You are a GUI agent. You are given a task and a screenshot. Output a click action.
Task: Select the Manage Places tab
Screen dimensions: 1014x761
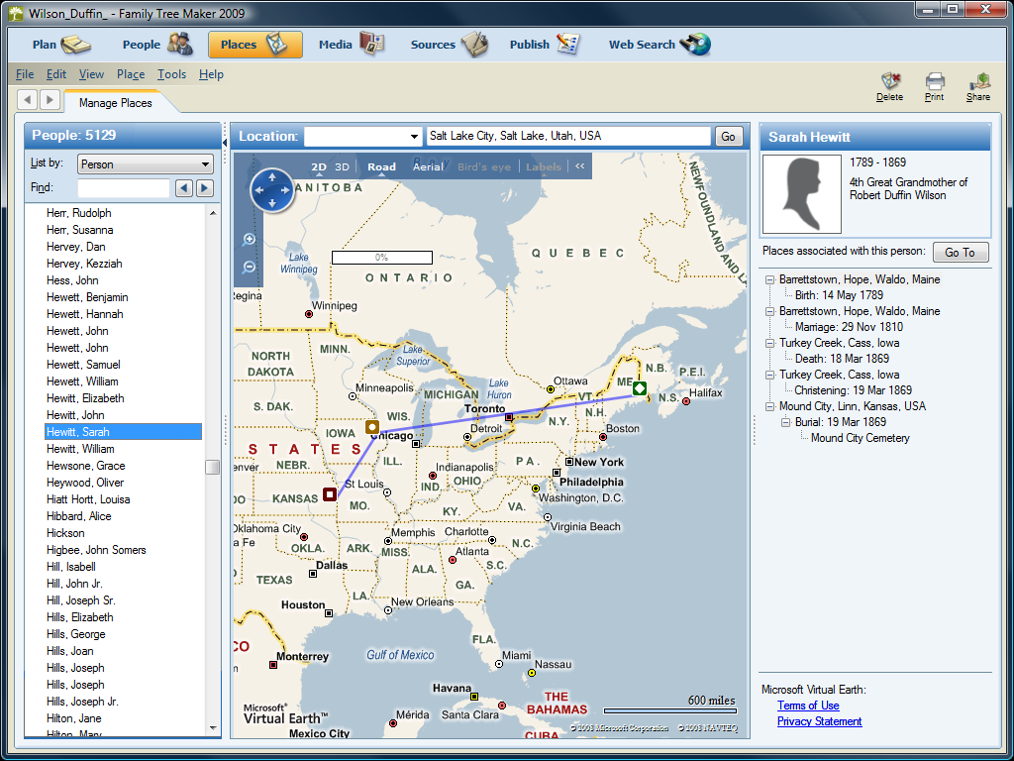click(115, 103)
